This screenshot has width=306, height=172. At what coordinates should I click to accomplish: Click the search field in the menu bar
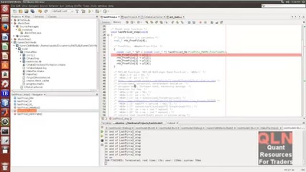[x=283, y=6]
